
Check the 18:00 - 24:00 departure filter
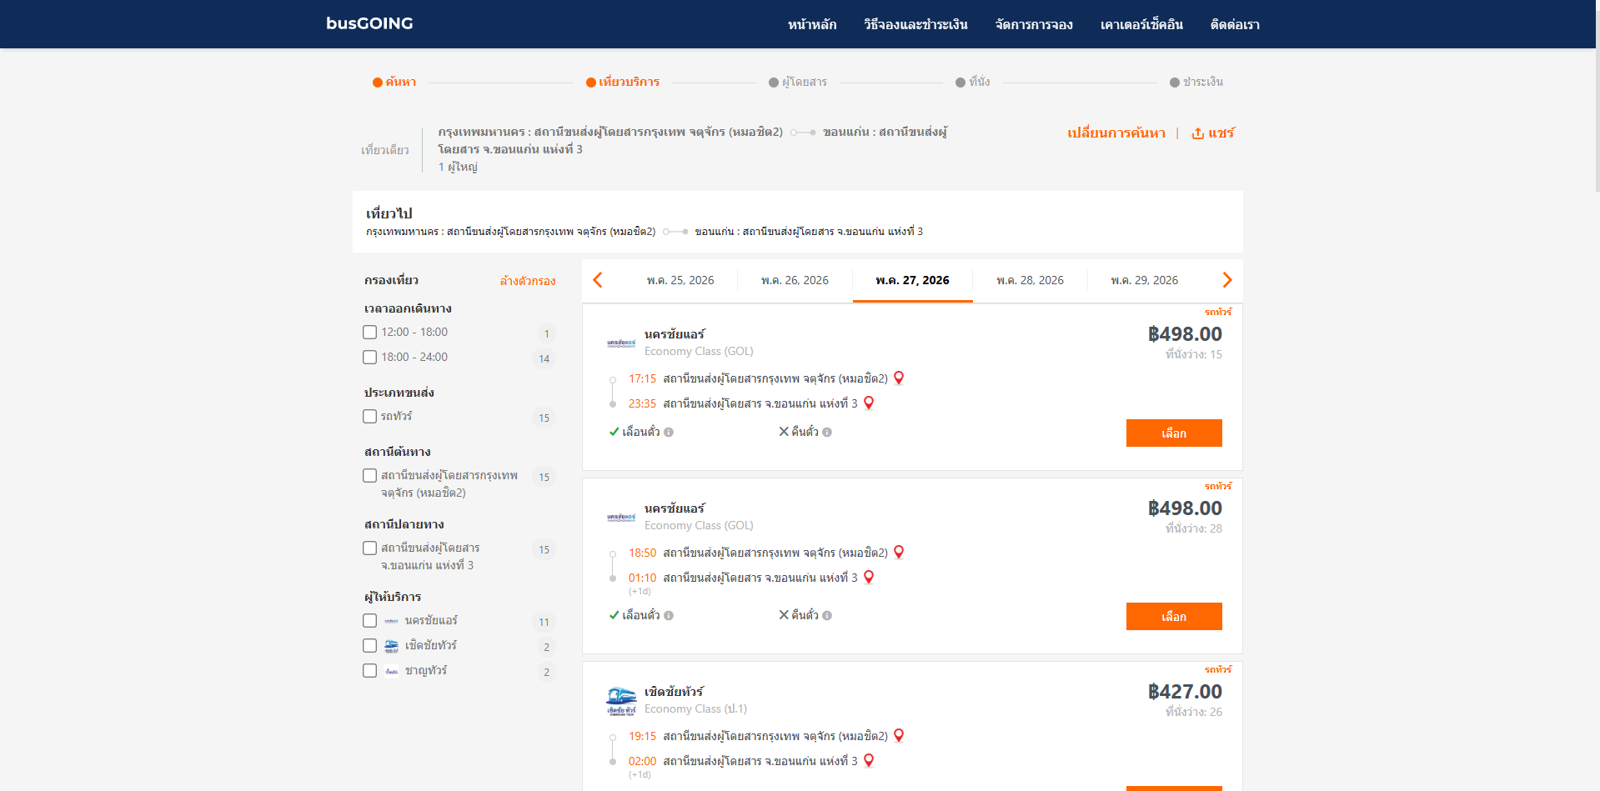370,357
